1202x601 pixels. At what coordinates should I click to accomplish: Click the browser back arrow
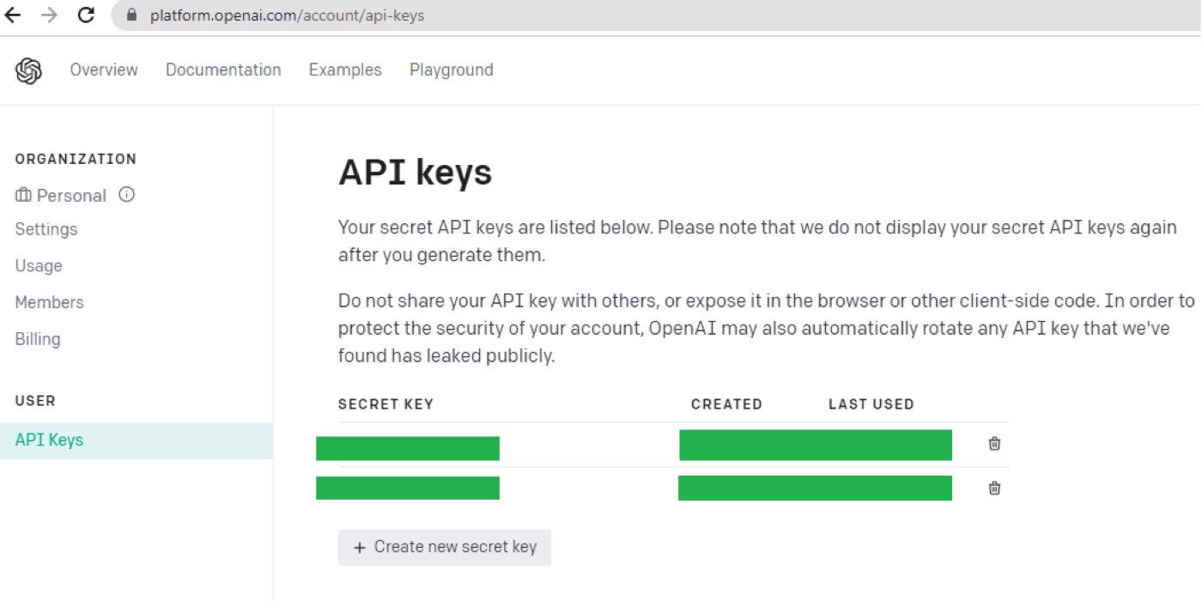point(13,15)
